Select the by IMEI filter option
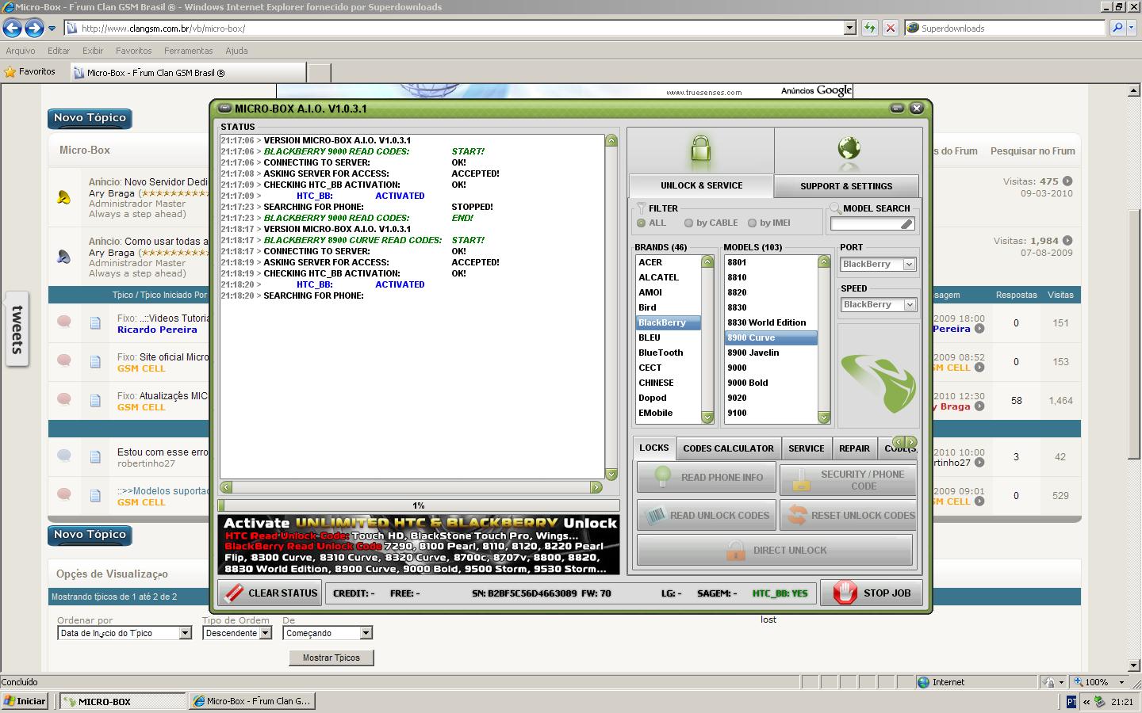The image size is (1142, 713). click(x=769, y=223)
